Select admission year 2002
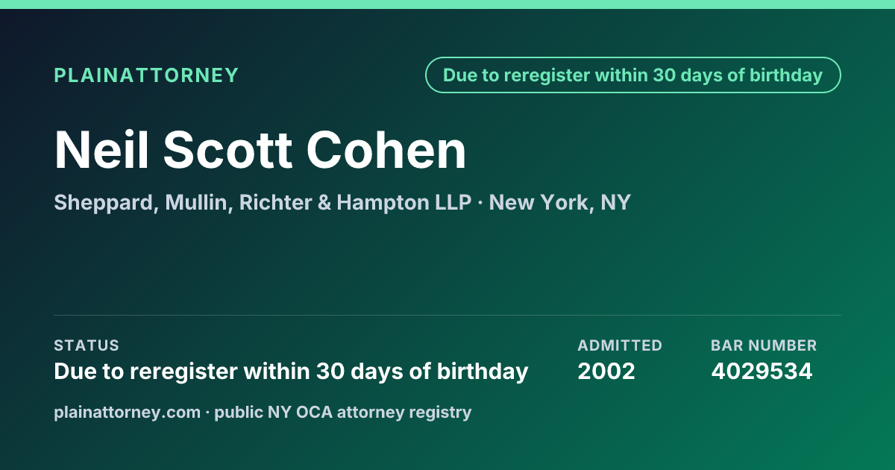 606,371
